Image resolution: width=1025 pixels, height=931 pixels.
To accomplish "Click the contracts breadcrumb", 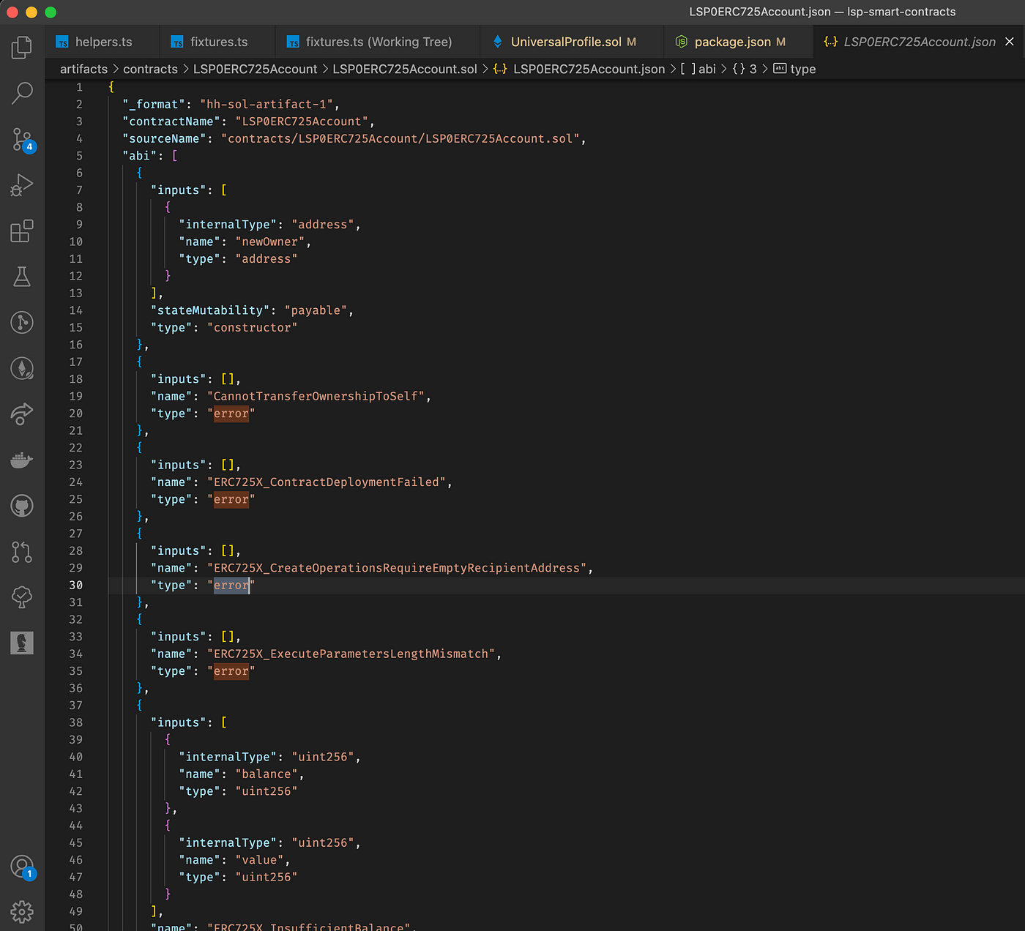I will coord(150,69).
